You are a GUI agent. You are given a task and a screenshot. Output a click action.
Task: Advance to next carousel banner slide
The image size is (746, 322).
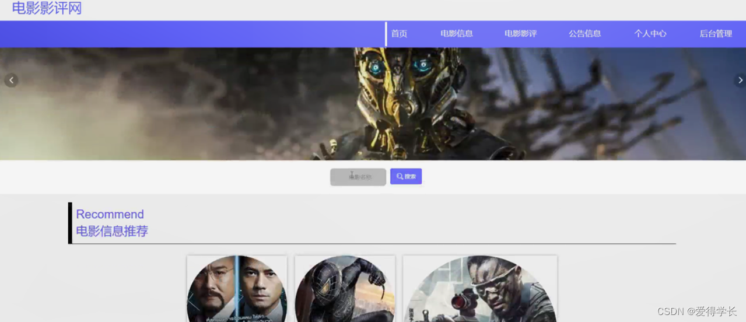[740, 80]
